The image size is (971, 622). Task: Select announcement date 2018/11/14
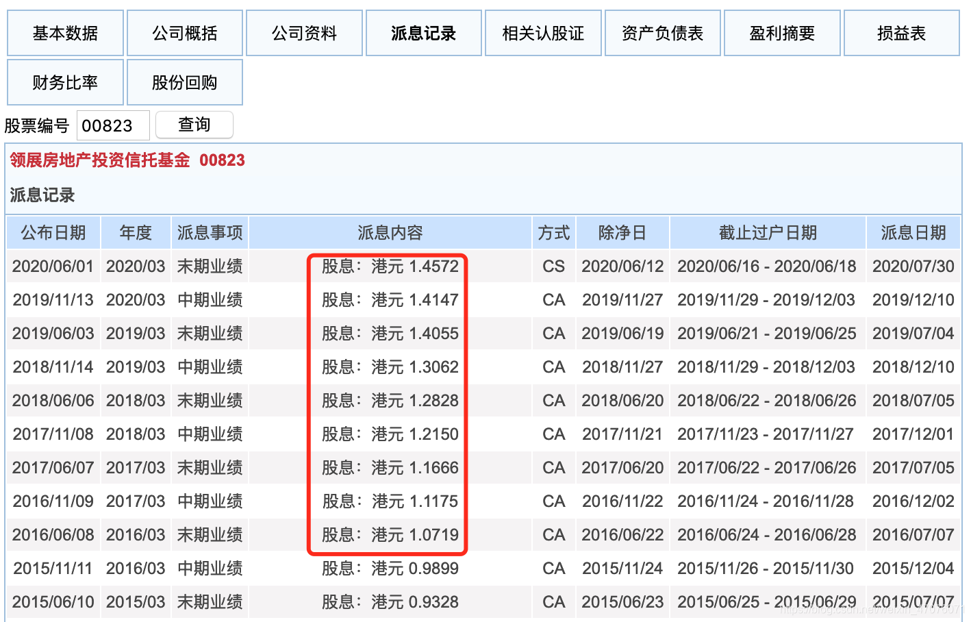point(53,367)
